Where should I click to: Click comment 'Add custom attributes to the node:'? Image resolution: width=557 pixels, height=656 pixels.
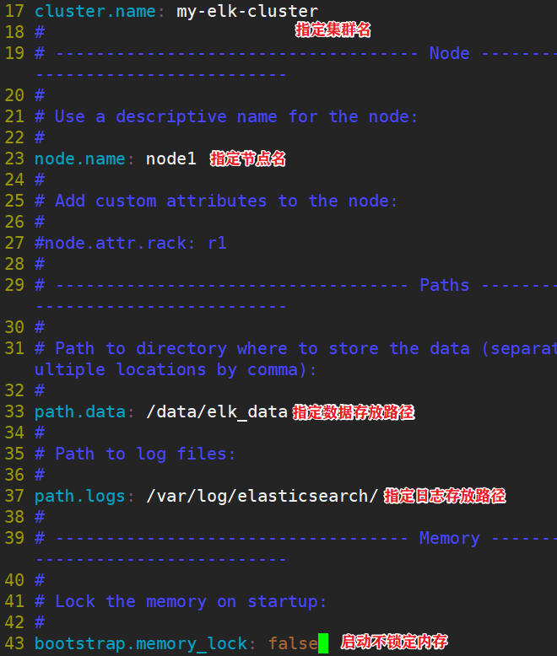coord(226,201)
